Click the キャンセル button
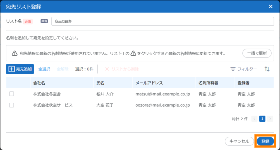 point(239,141)
